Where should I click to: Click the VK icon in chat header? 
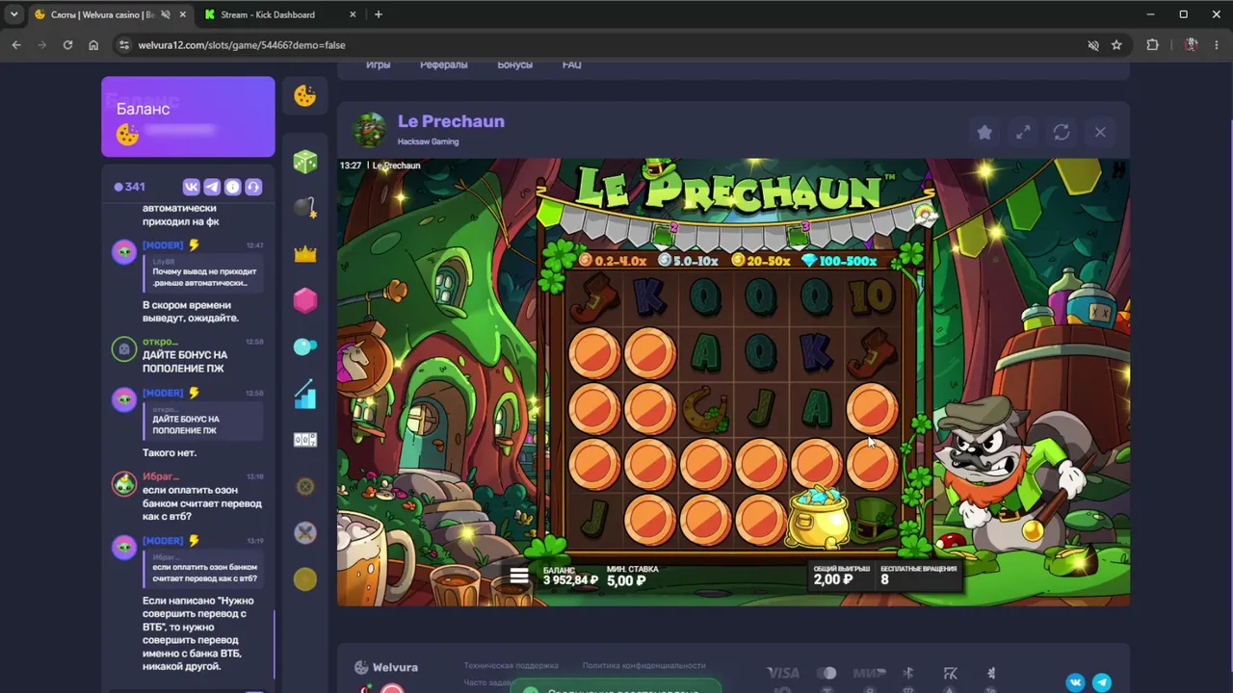tap(191, 187)
